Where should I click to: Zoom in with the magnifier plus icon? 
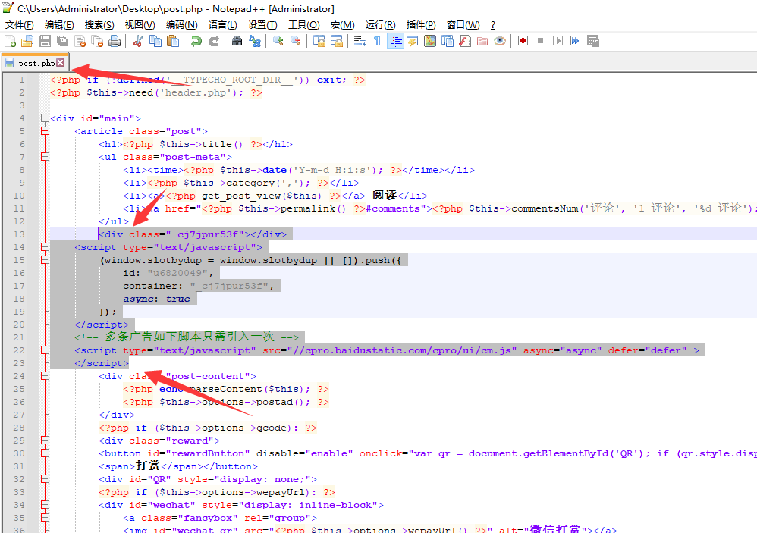tap(278, 41)
